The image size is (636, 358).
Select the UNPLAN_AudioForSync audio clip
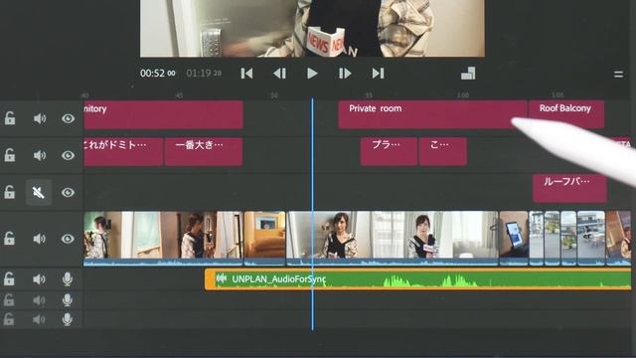pos(417,279)
